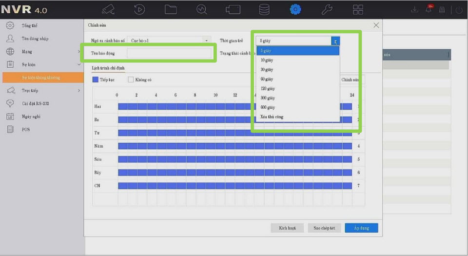Open the storage database icon
This screenshot has height=256, width=468.
click(264, 9)
